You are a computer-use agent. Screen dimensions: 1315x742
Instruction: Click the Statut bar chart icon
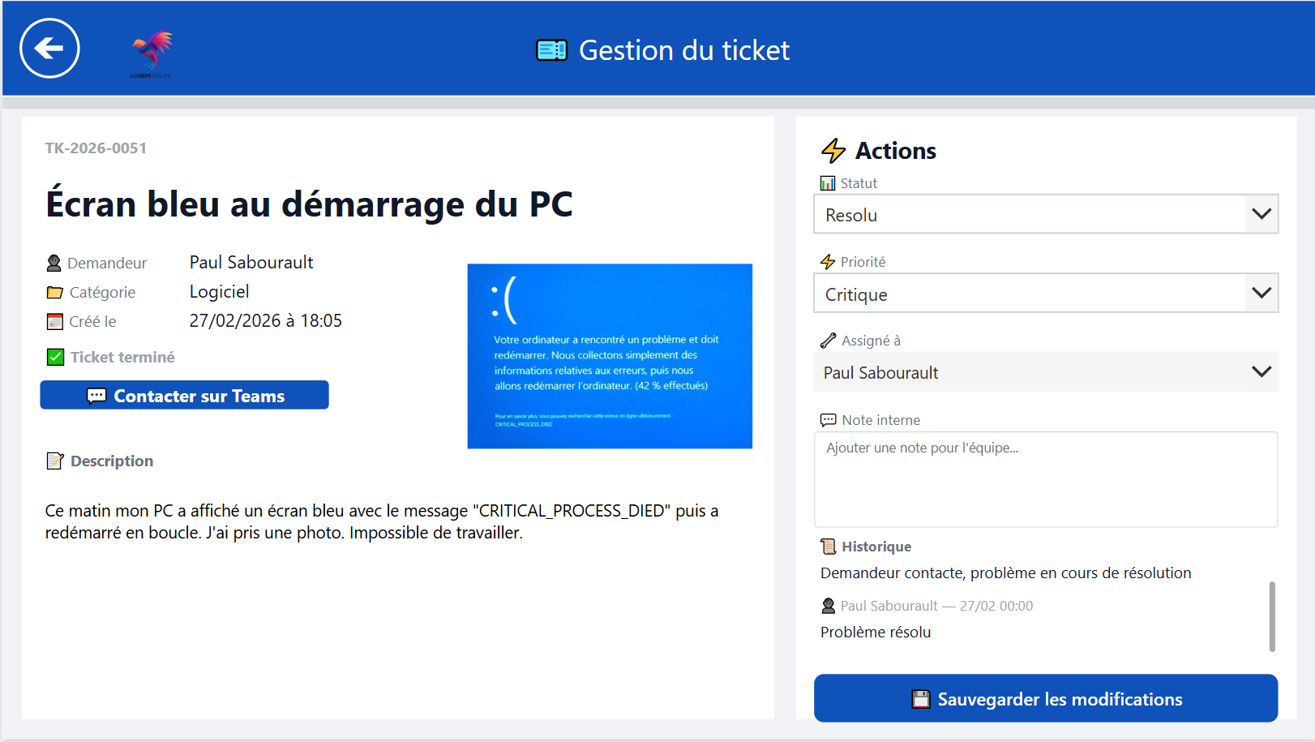click(x=827, y=183)
